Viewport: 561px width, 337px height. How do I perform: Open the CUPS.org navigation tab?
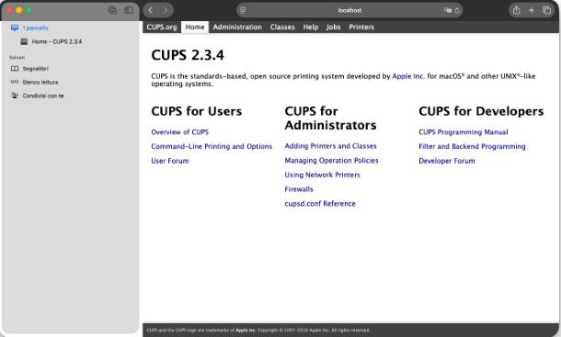tap(162, 27)
